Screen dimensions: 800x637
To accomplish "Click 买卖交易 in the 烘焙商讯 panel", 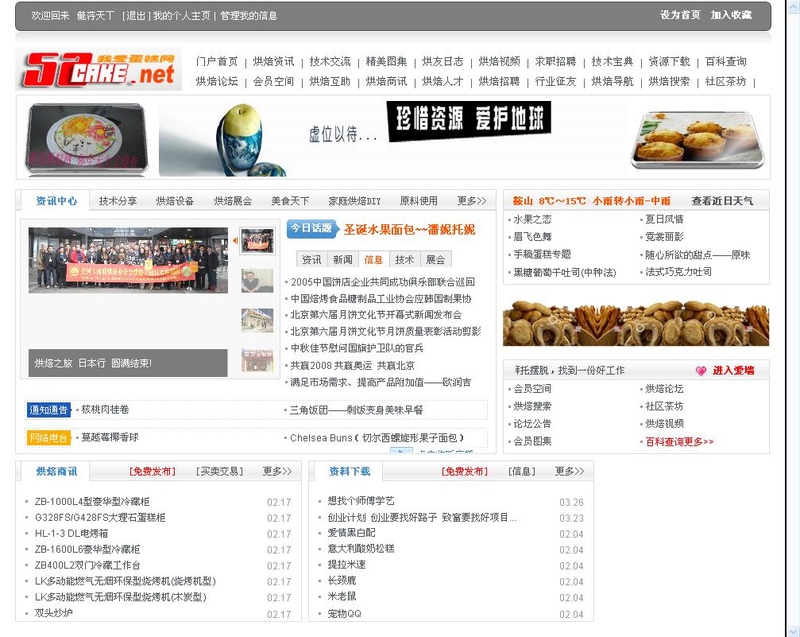I will [219, 471].
